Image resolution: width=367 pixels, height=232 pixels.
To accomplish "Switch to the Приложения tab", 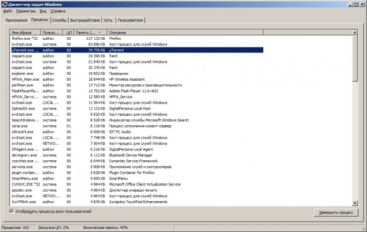I will (16, 20).
